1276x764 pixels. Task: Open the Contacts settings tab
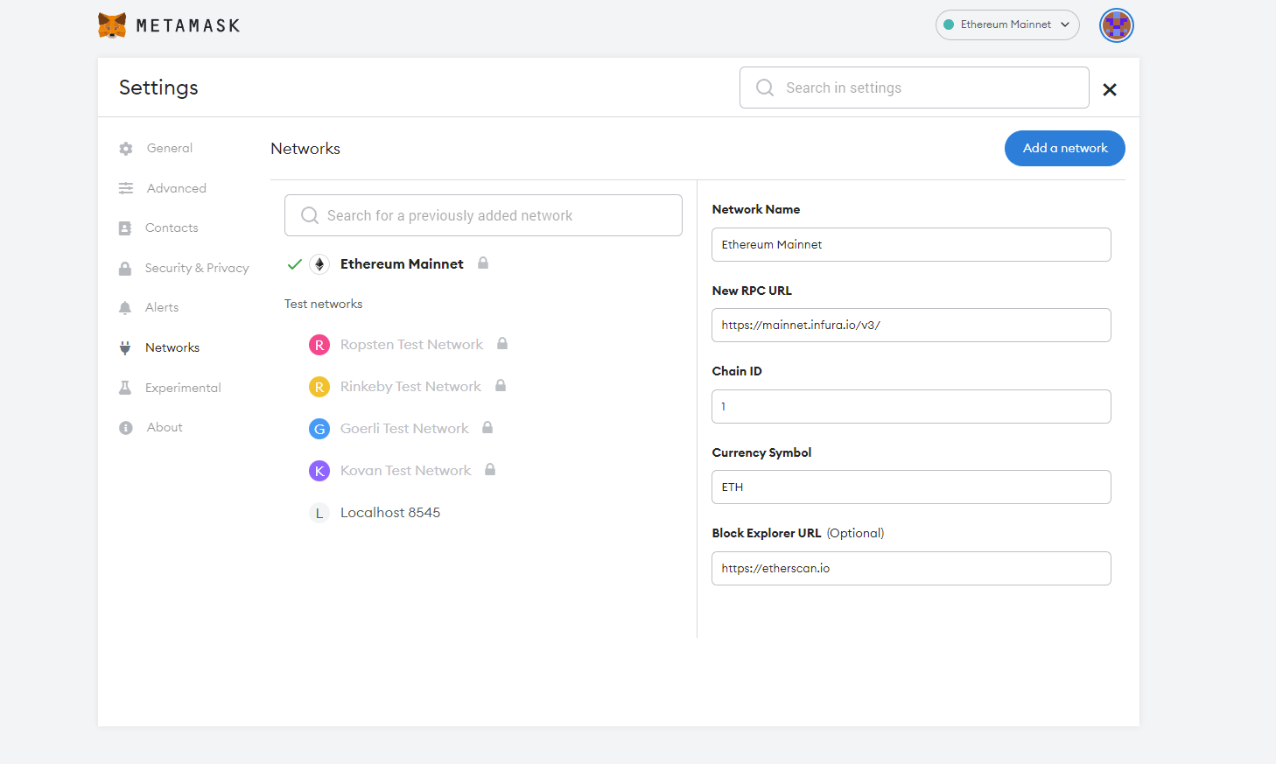click(172, 228)
